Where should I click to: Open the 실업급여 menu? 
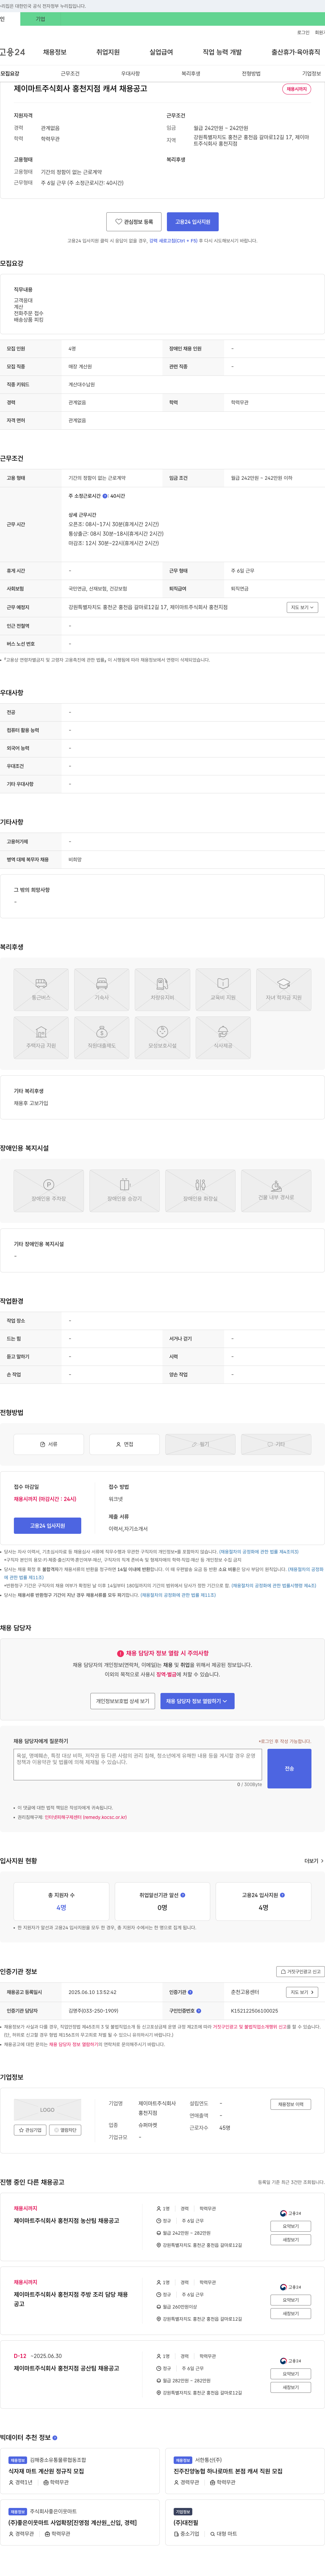(x=161, y=52)
